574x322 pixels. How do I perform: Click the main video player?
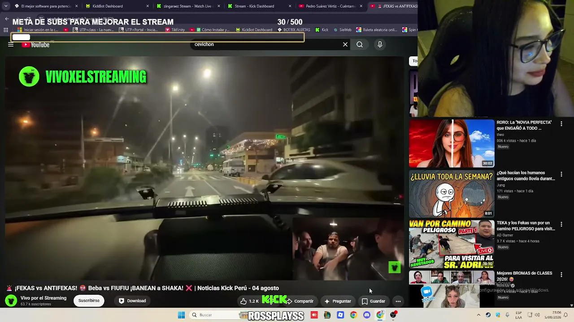(204, 168)
